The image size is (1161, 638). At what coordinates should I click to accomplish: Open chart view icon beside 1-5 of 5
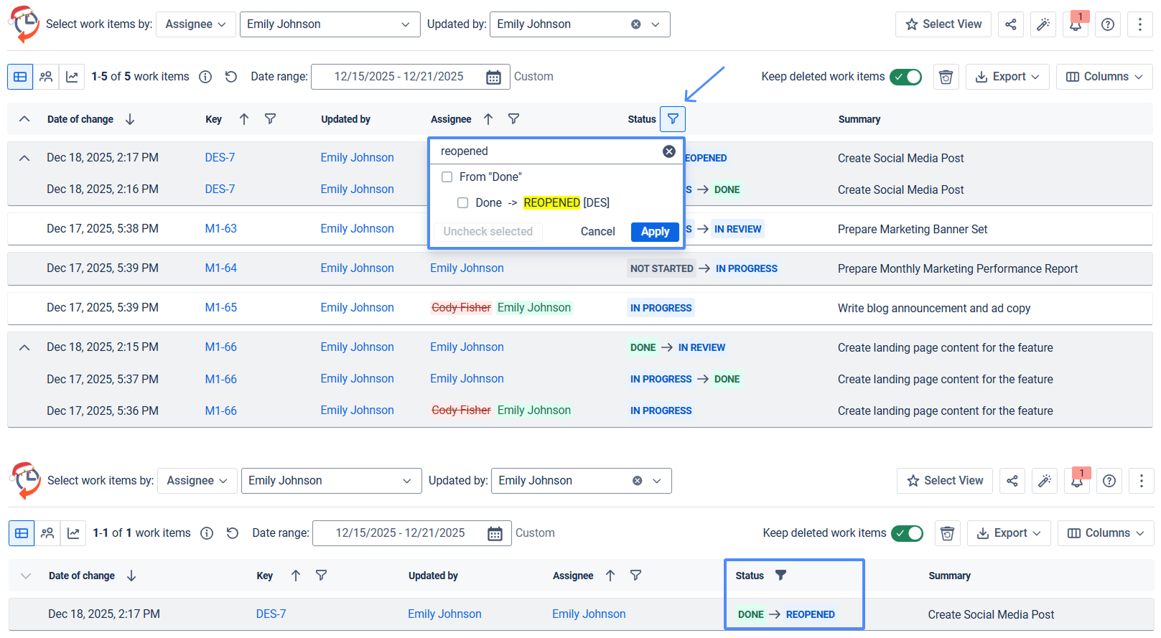click(x=72, y=77)
